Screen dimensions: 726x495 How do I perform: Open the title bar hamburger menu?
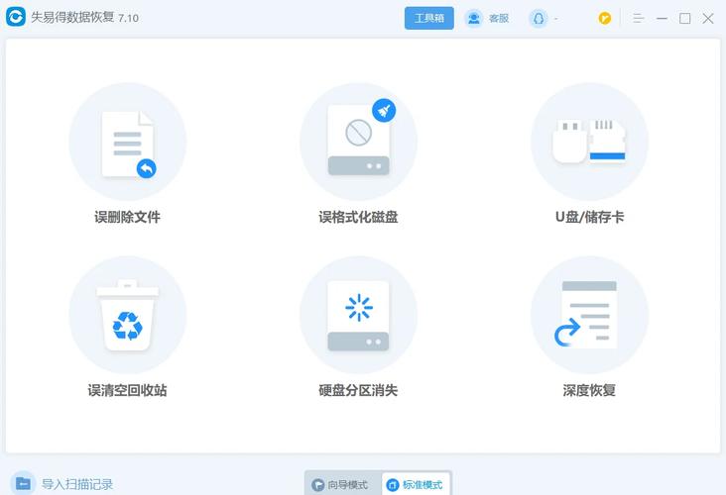coord(639,19)
